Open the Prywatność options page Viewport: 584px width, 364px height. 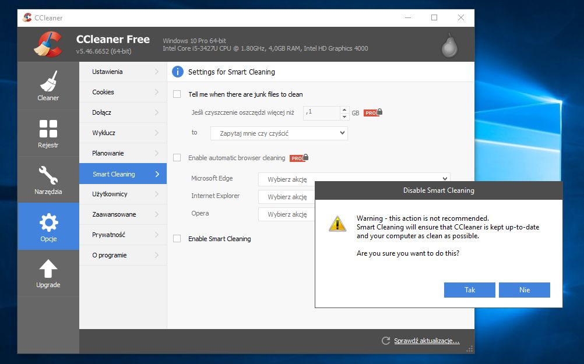coord(123,235)
